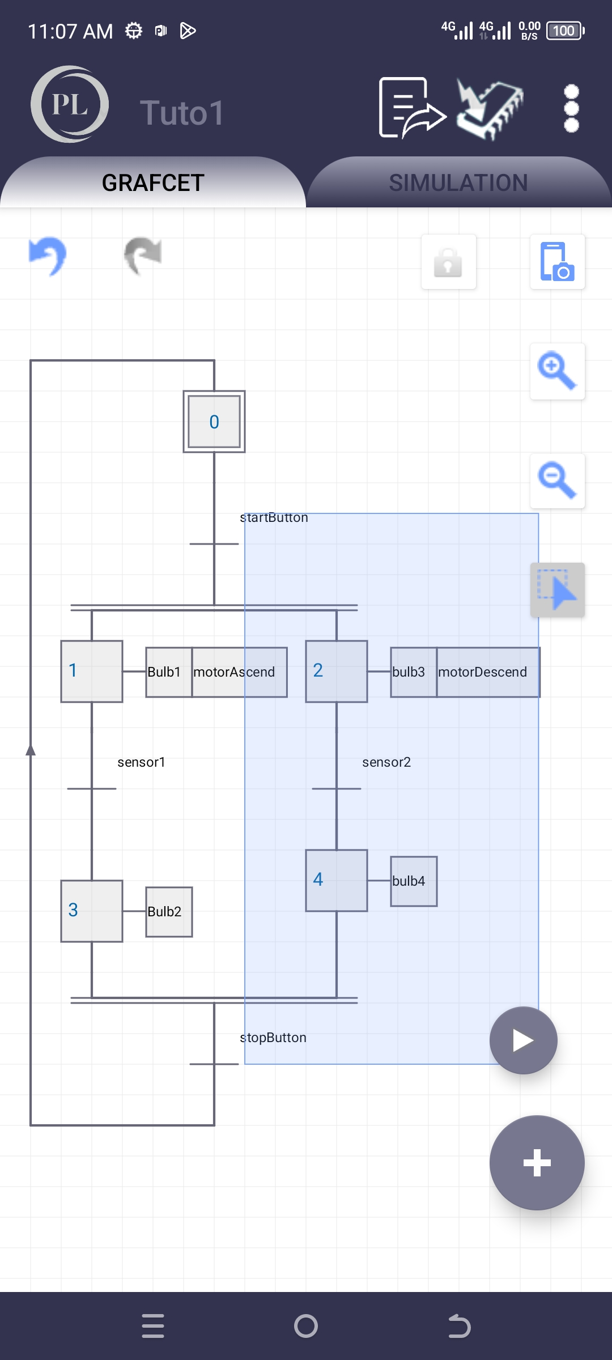Open Android recent apps button
This screenshot has width=612, height=1360.
153,1326
